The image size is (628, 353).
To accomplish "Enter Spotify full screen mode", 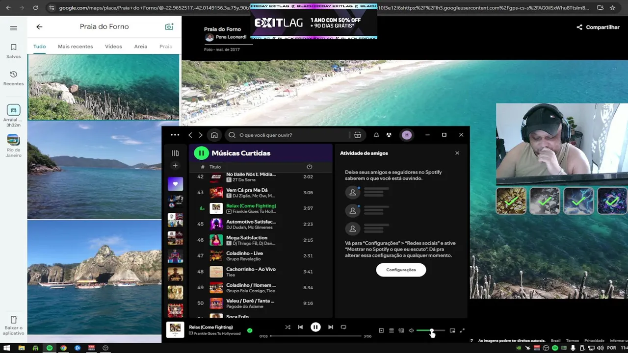I will point(462,330).
